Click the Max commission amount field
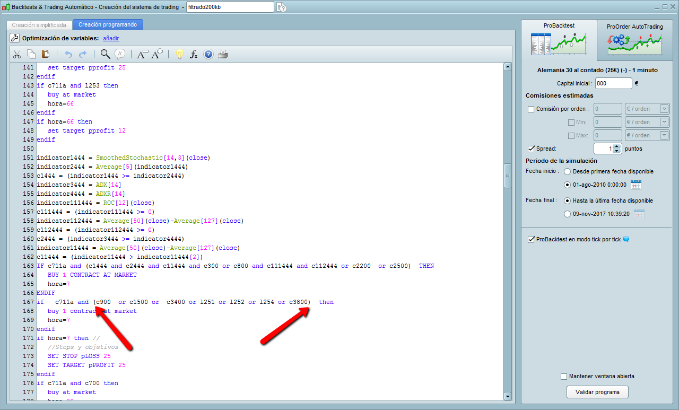Image resolution: width=679 pixels, height=410 pixels. click(608, 135)
